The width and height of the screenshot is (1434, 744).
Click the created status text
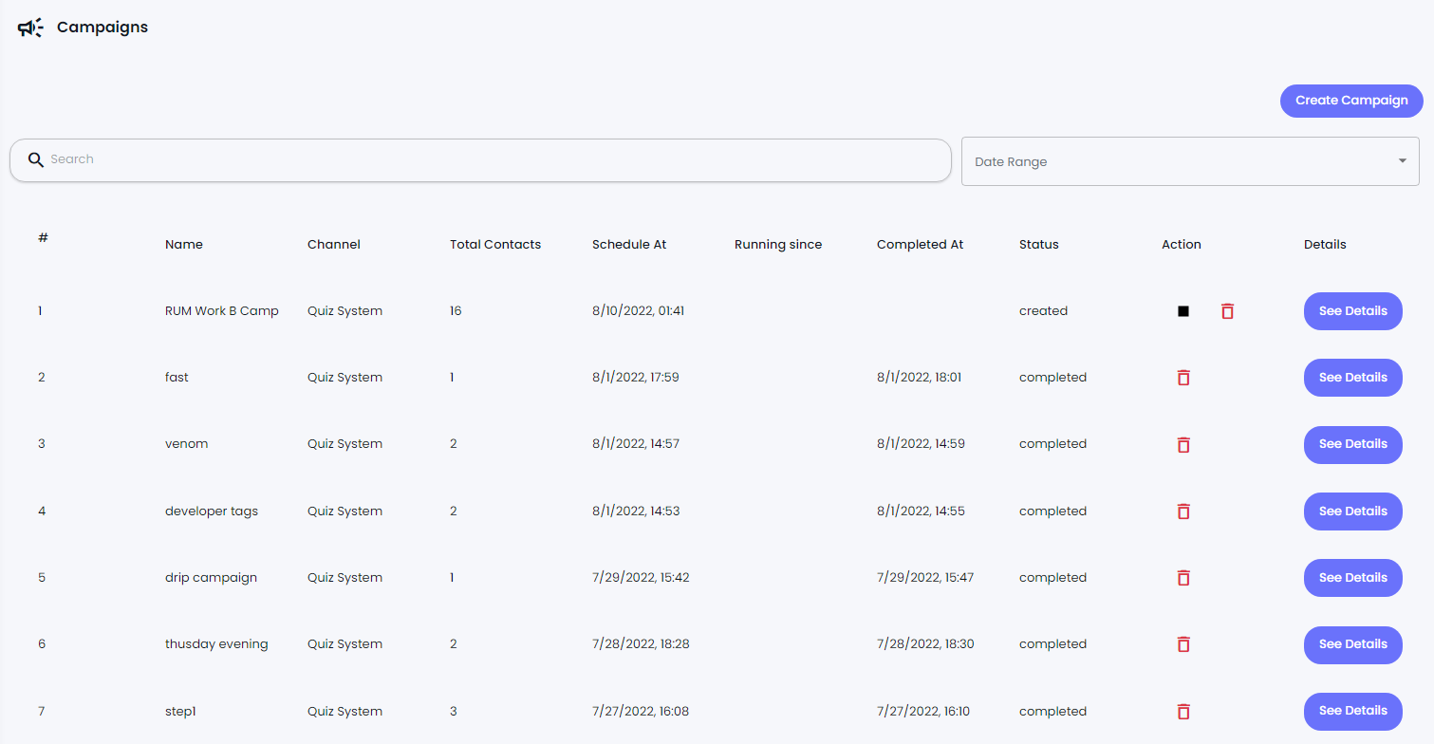pyautogui.click(x=1043, y=311)
